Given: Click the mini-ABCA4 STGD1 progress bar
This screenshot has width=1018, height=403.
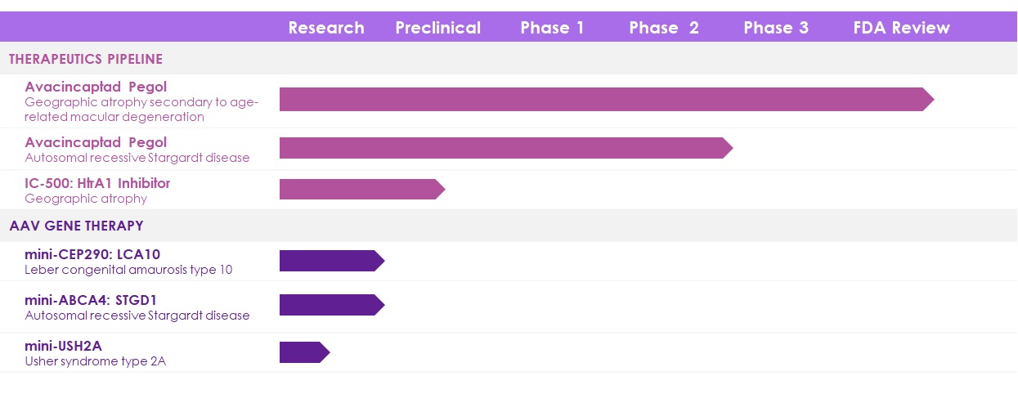Looking at the screenshot, I should click(330, 305).
